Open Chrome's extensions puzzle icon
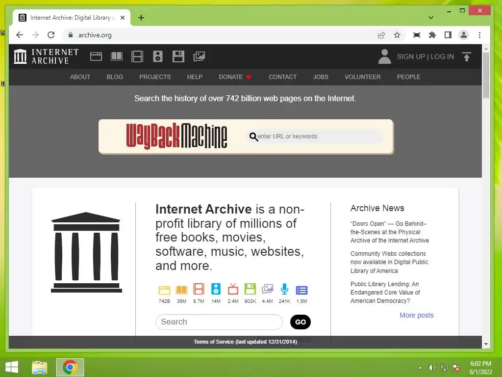This screenshot has width=502, height=377. click(432, 35)
